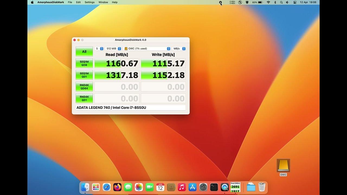Click the network speed KB/s indicator

[x=232, y=2]
